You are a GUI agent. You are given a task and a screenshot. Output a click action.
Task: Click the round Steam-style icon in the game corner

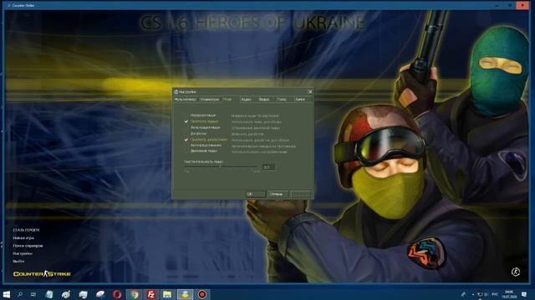(516, 272)
